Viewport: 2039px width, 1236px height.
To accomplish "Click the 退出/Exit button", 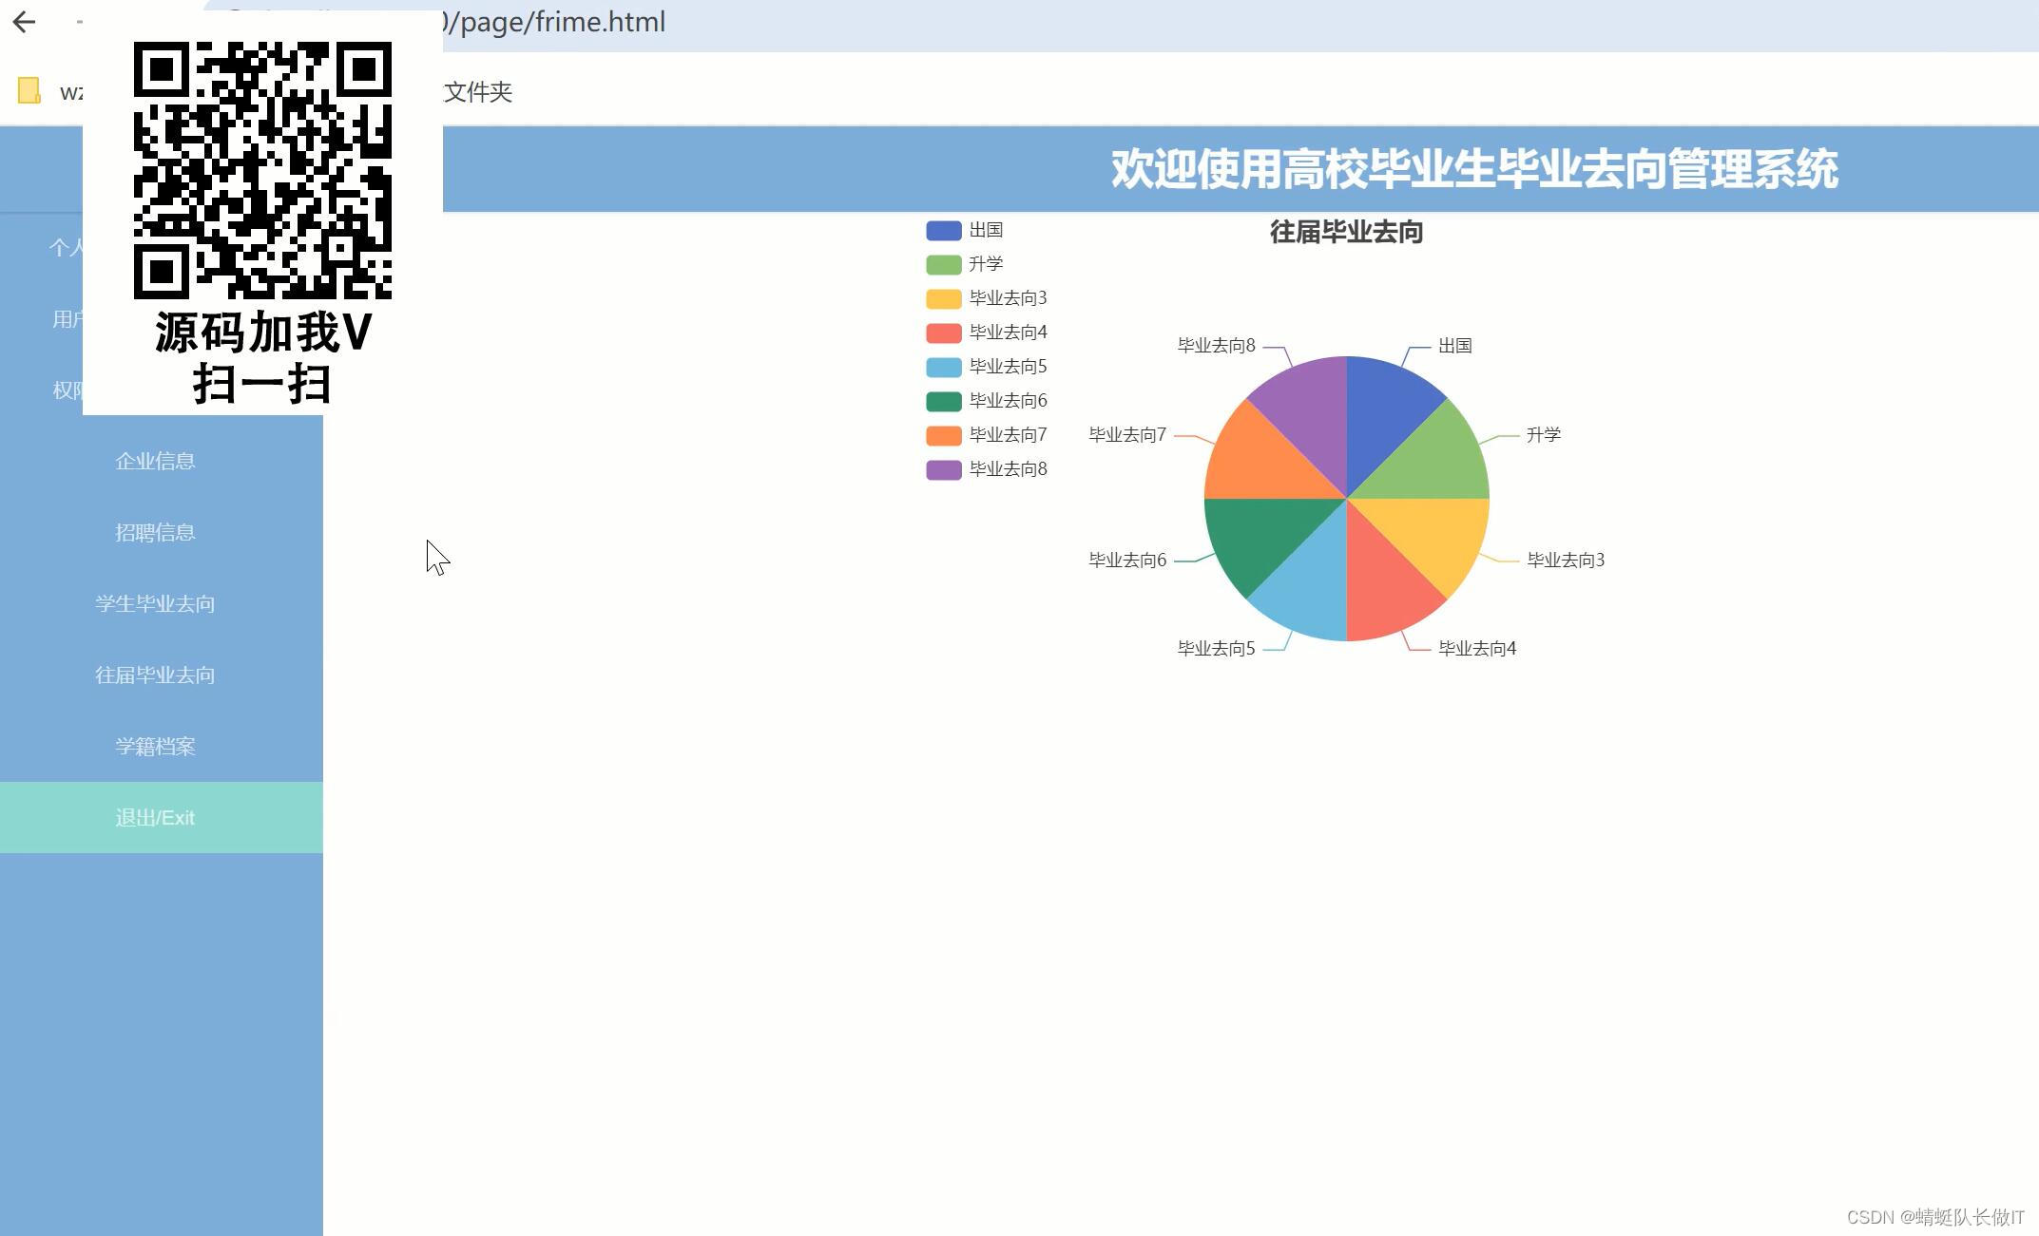I will 155,818.
